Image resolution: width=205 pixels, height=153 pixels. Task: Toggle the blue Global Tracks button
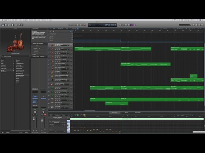coord(71,31)
